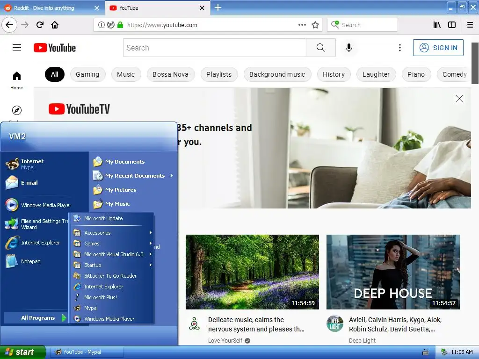479x359 pixels.
Task: Open E-mail from the Start menu
Action: click(44, 183)
